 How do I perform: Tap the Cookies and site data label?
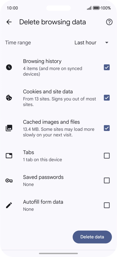click(x=48, y=91)
